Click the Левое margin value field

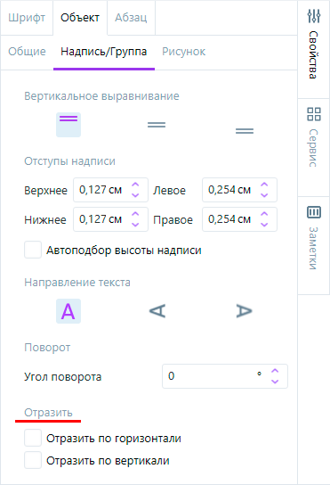[x=239, y=190]
